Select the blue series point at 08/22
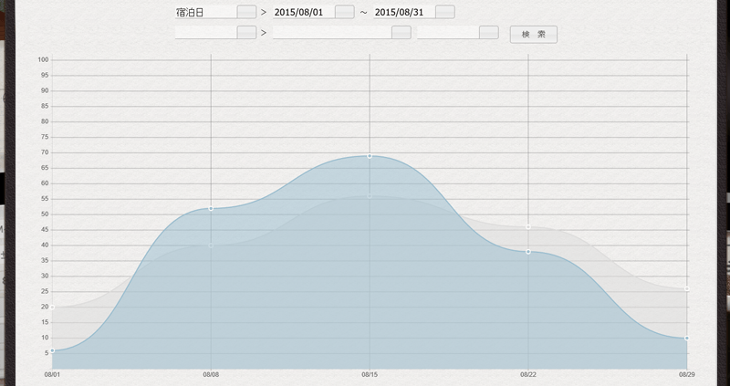 coord(528,252)
